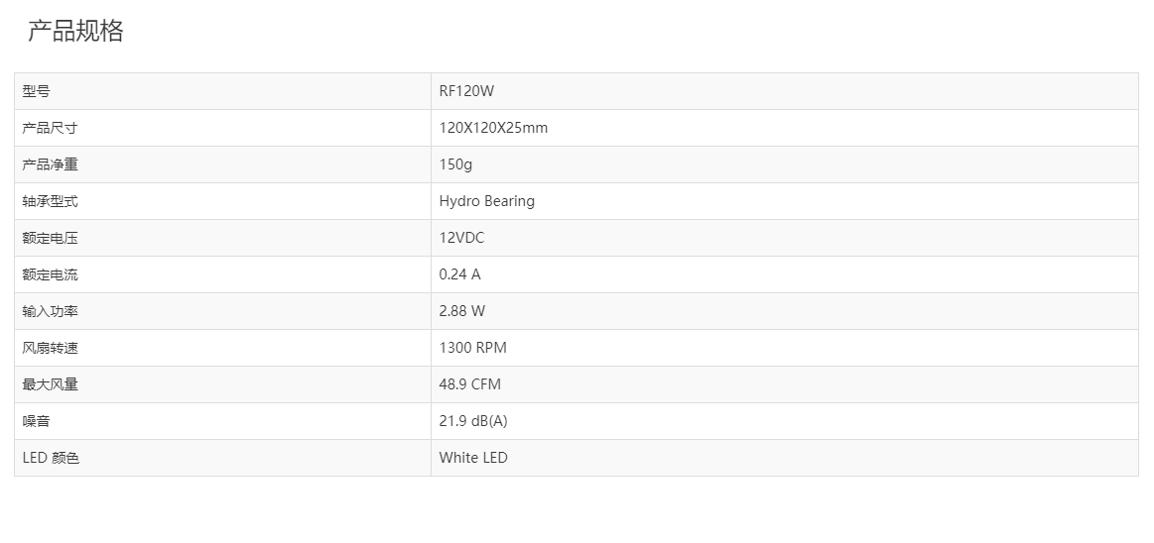Select the 2.88 W power value
The image size is (1154, 543).
[x=461, y=311]
